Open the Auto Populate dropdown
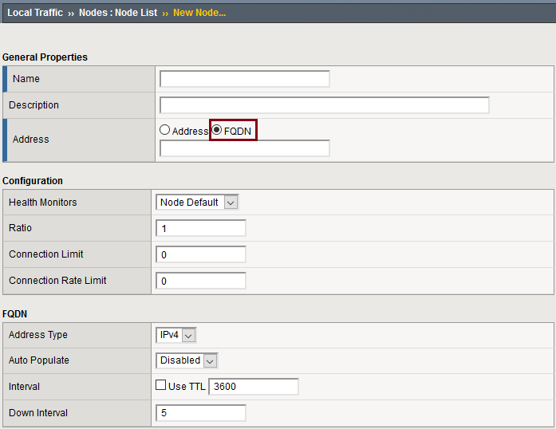This screenshot has width=556, height=429. [x=187, y=360]
